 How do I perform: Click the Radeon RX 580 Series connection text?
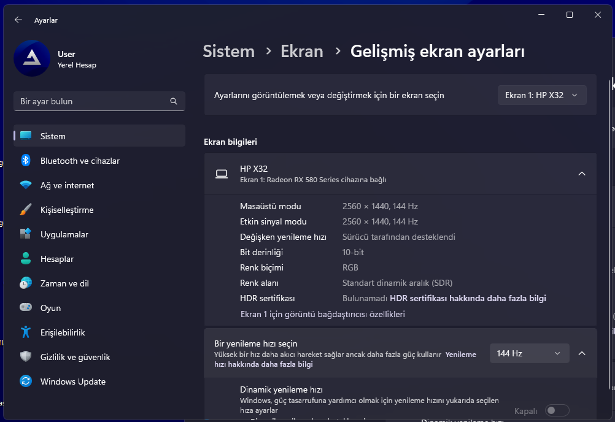click(313, 180)
